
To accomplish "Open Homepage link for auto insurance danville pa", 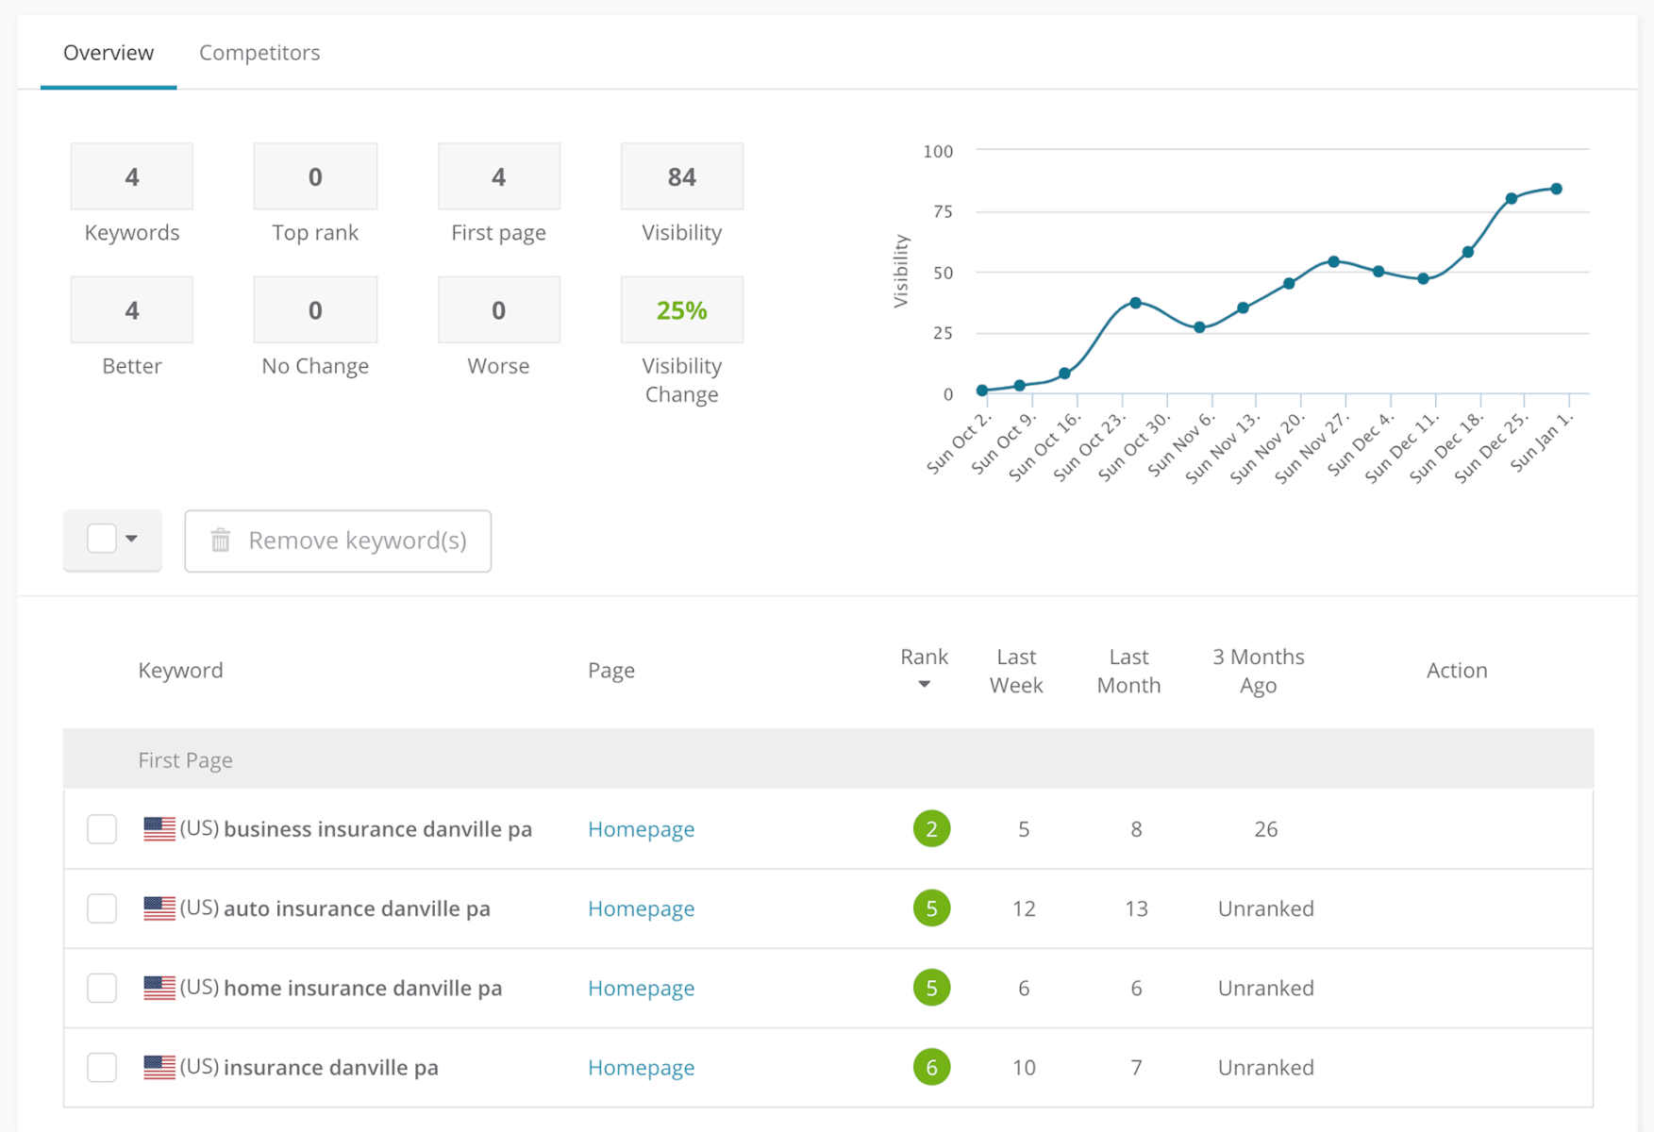I will [642, 908].
